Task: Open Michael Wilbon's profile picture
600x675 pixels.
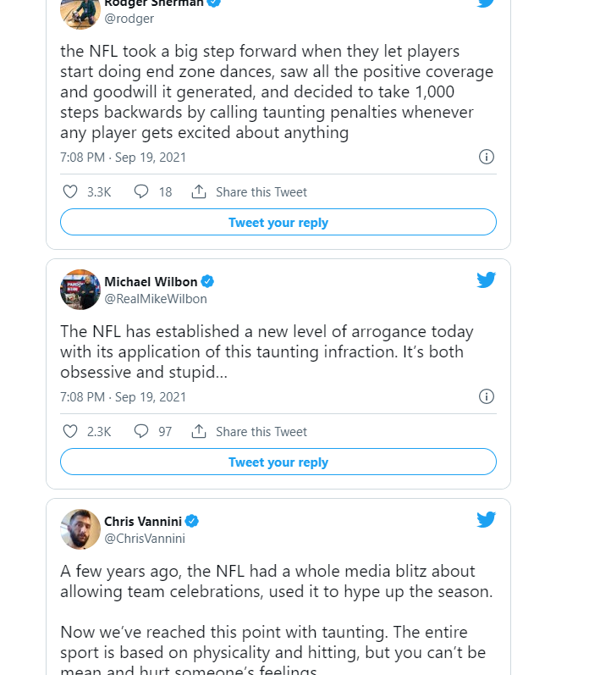Action: (80, 290)
